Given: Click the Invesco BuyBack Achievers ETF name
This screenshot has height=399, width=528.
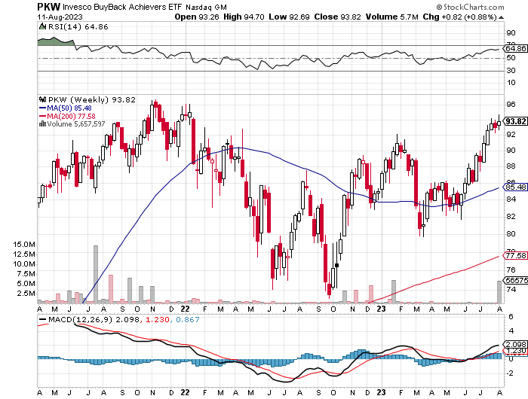Looking at the screenshot, I should point(122,7).
